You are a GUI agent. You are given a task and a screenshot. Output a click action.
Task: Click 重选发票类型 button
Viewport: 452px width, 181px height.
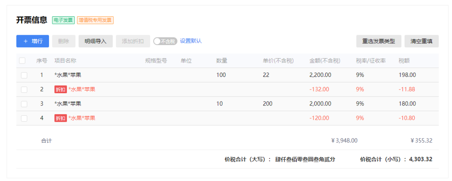pyautogui.click(x=378, y=41)
